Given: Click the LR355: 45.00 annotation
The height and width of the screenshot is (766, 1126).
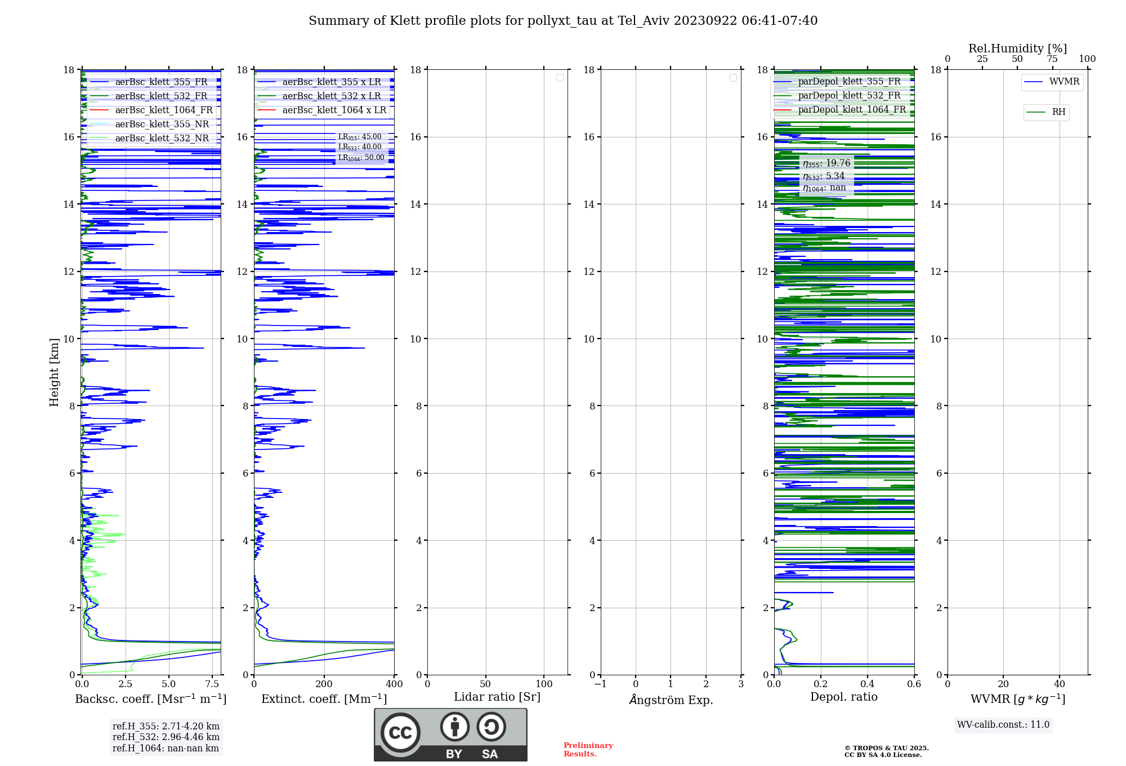Looking at the screenshot, I should 360,137.
